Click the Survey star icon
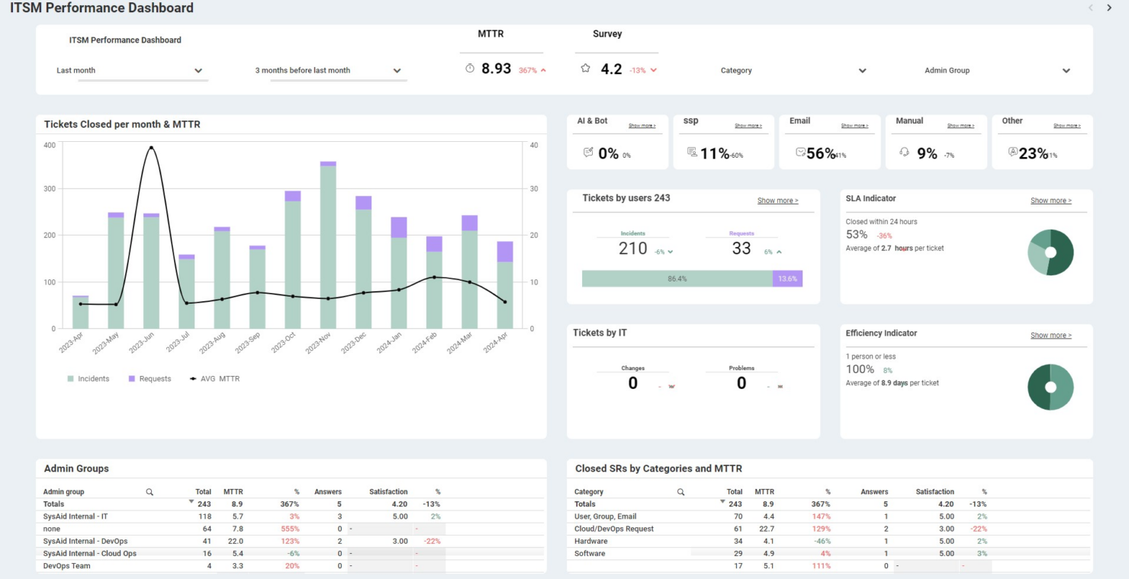Viewport: 1129px width, 579px height. (x=585, y=68)
